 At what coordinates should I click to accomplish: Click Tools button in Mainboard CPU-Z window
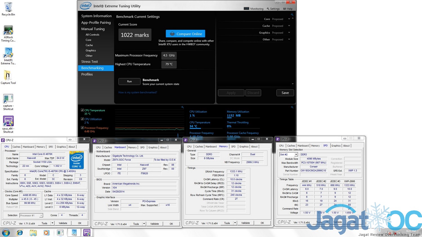tap(136, 224)
